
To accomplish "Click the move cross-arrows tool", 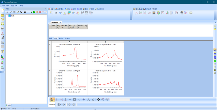I will point(98,99).
